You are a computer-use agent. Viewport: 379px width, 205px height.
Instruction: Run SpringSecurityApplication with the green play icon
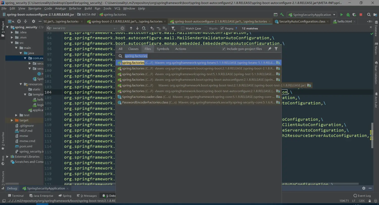342,15
